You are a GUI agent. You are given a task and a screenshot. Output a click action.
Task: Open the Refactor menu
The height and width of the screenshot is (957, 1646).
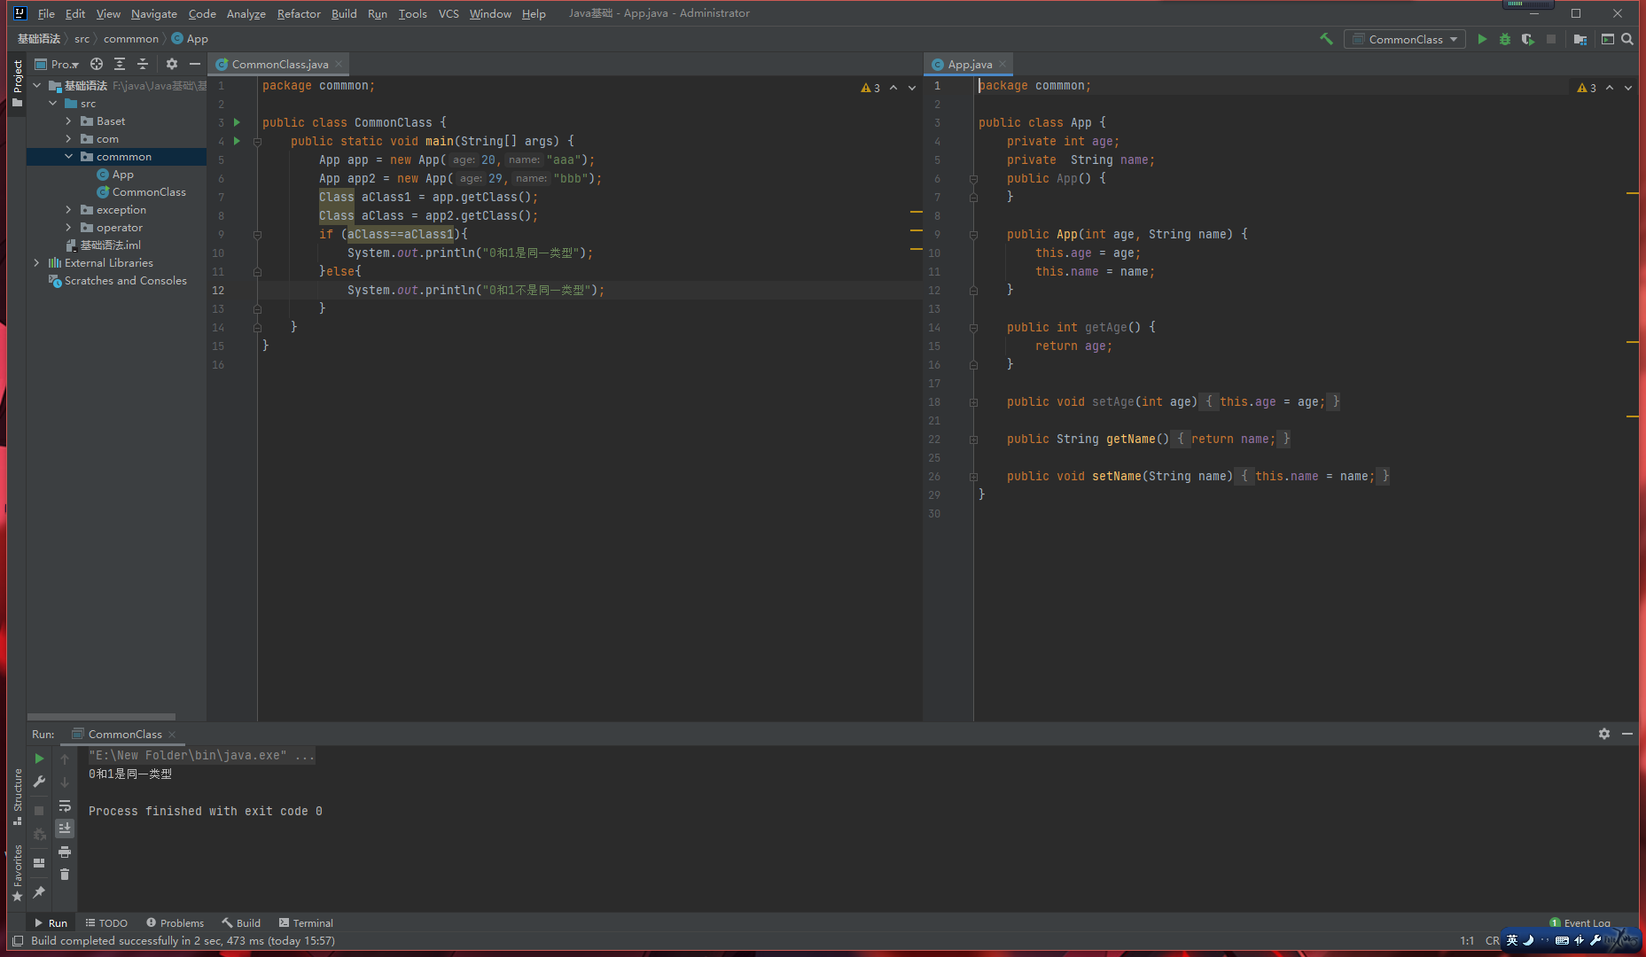298,13
